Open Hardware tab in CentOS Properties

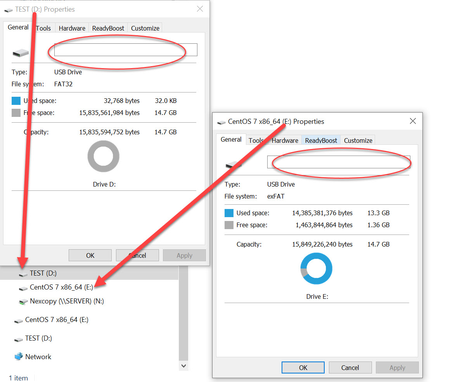(285, 140)
